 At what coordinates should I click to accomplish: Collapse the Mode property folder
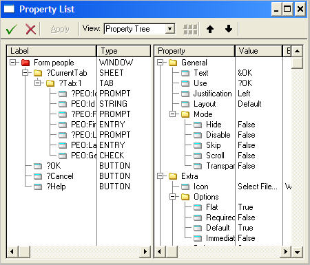tap(172, 114)
